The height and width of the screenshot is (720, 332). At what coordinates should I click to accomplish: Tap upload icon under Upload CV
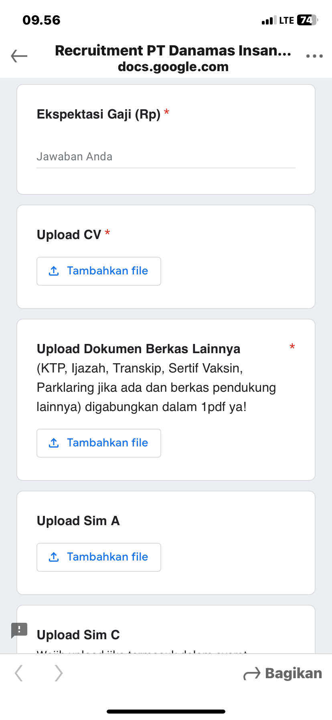point(54,271)
